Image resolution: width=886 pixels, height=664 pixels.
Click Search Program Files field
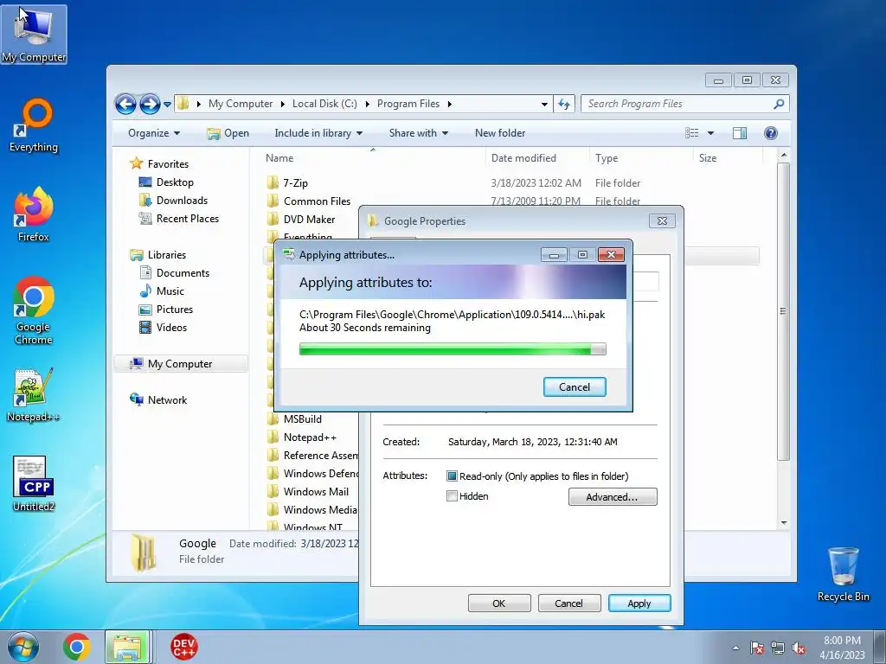pos(677,104)
